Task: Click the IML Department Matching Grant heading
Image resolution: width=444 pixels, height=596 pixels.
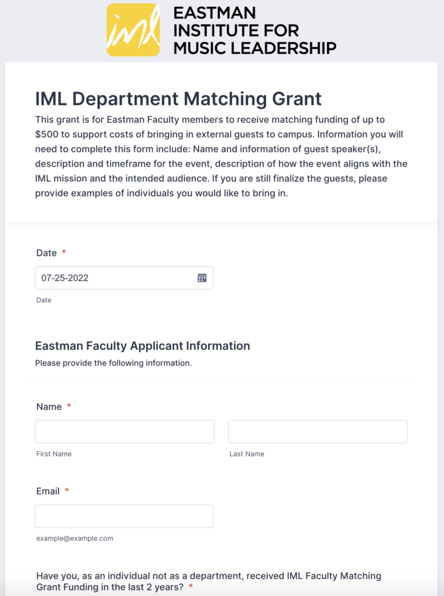Action: (178, 98)
